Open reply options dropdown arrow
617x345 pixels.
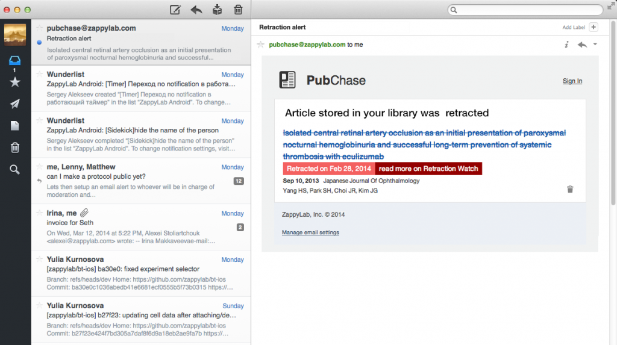[595, 45]
